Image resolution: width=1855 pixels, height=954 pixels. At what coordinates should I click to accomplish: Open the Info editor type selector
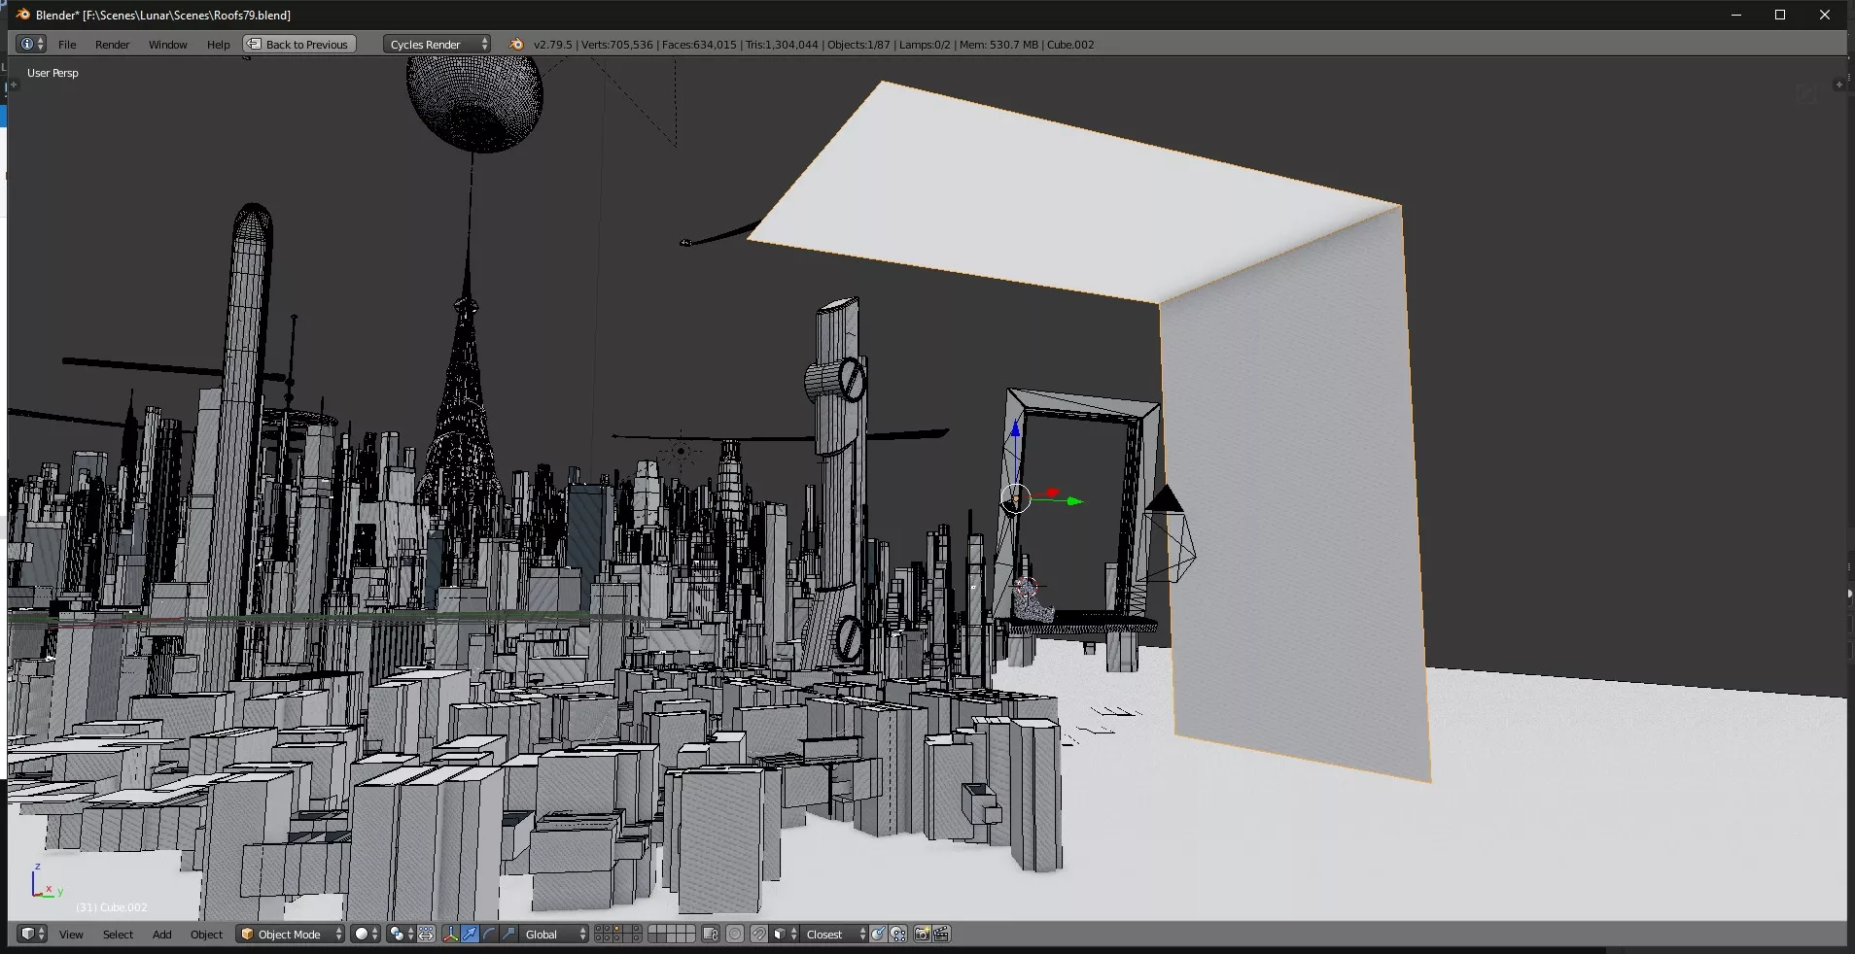(x=32, y=44)
